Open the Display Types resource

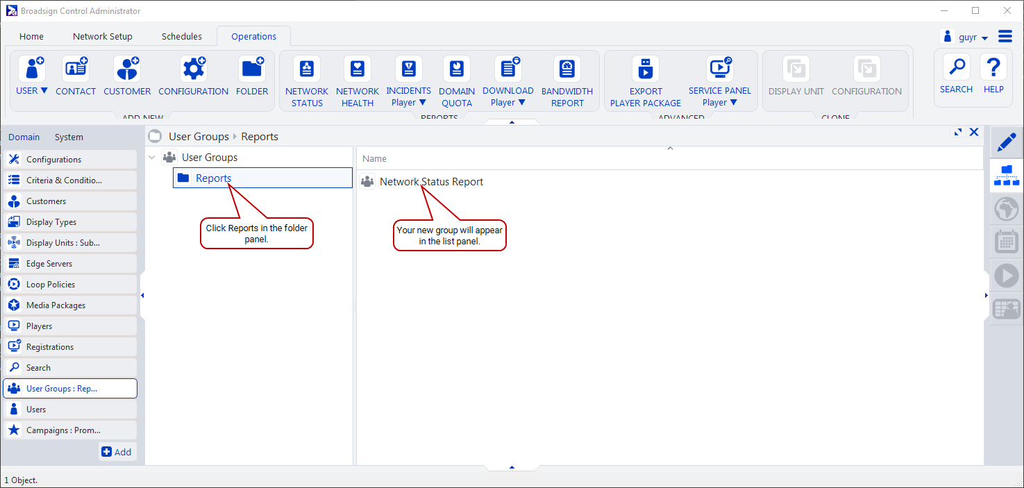pos(70,222)
